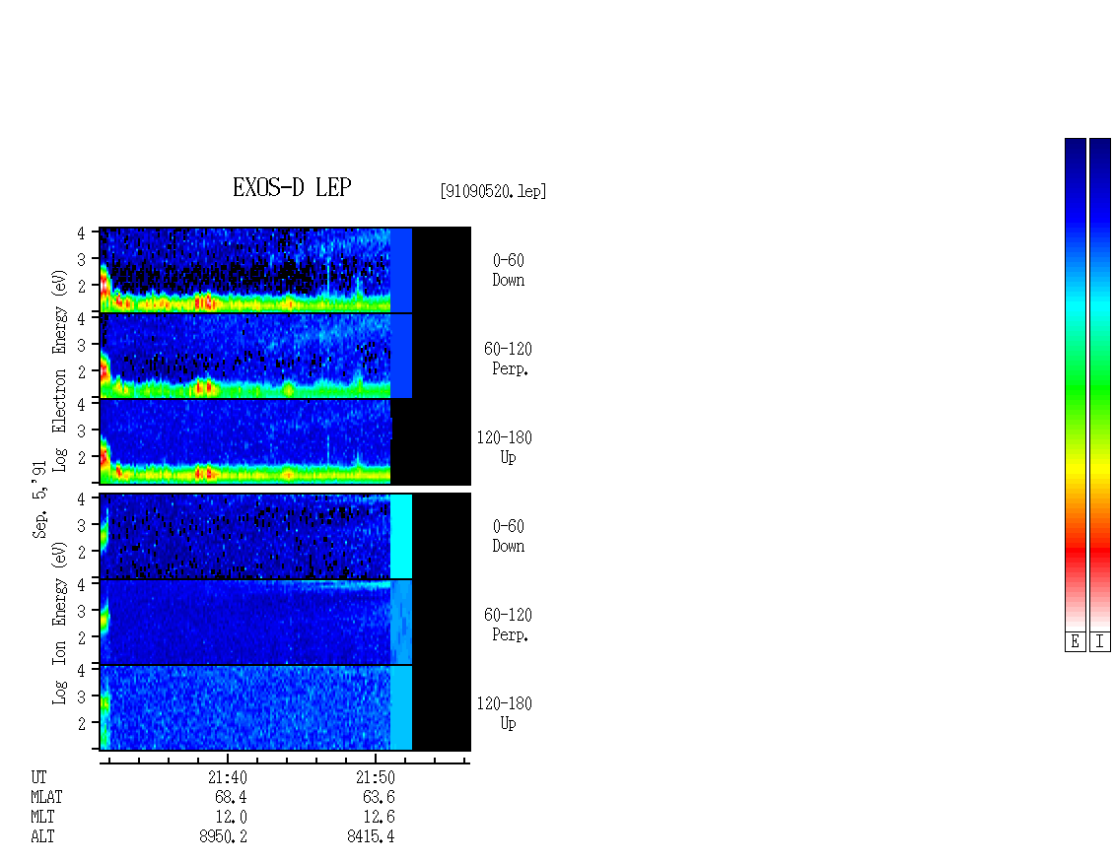Click the ALT value 8950.2
Screen dimensions: 1114x862
pos(223,837)
